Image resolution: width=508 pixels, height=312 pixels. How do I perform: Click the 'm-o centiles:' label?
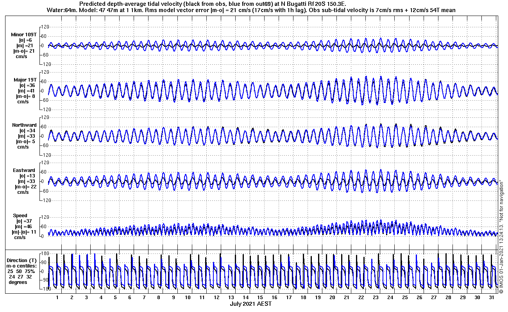(22, 266)
